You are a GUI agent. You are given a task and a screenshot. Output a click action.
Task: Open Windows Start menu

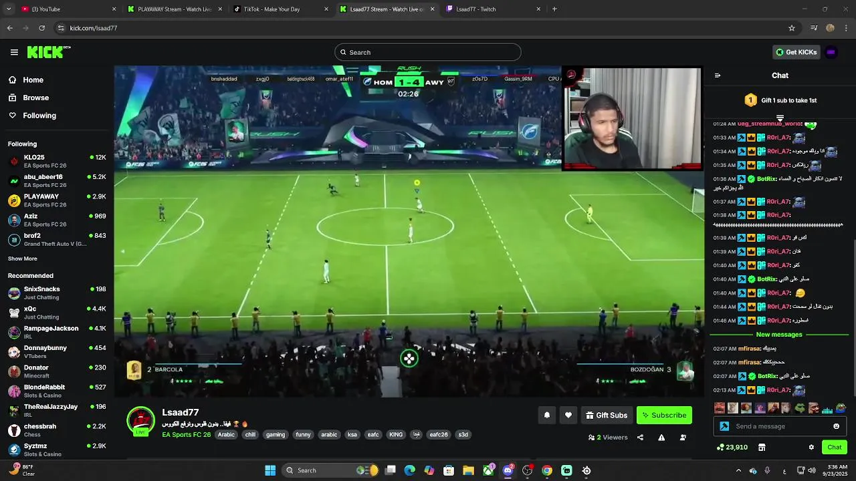tap(270, 470)
